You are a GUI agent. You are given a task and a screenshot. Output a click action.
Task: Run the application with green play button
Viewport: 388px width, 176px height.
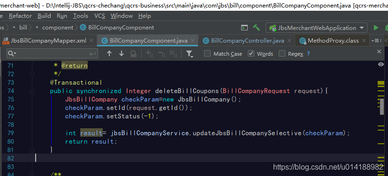pyautogui.click(x=376, y=28)
